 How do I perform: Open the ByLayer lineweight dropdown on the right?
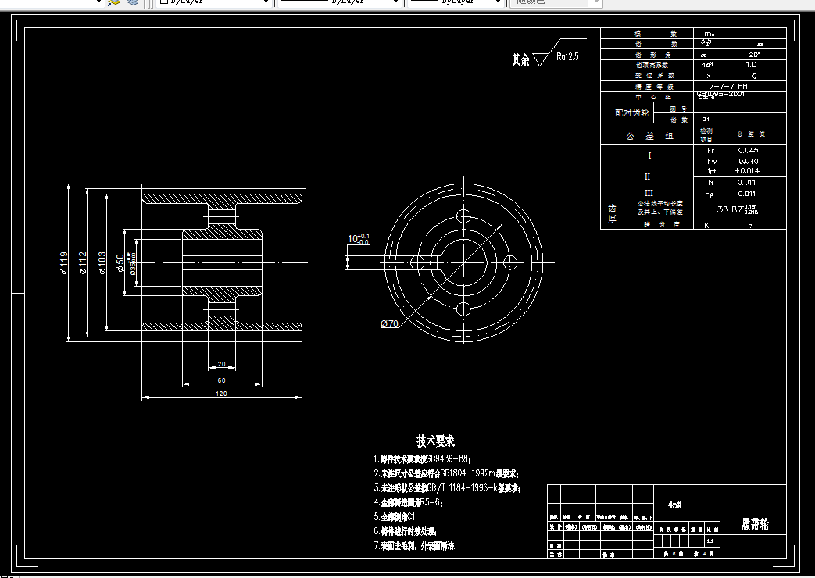tap(456, 2)
